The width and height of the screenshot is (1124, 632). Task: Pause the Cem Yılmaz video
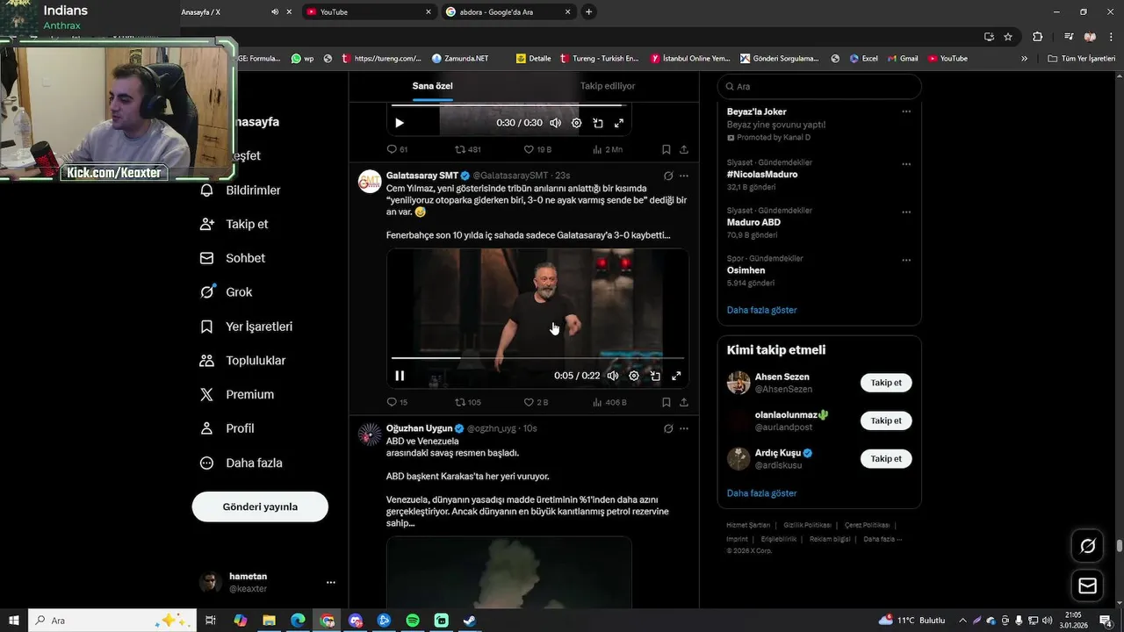pos(400,376)
